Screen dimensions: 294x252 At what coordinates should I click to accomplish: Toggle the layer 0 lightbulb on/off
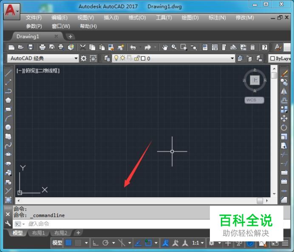(x=116, y=58)
